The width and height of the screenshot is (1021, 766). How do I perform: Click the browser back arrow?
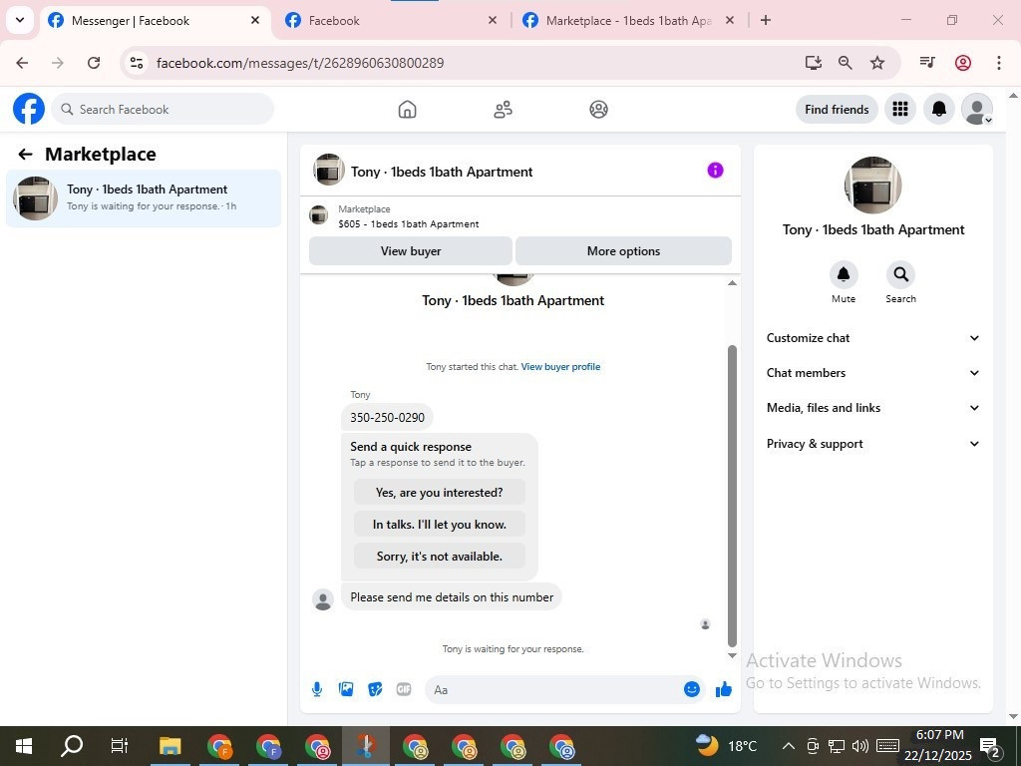point(22,63)
